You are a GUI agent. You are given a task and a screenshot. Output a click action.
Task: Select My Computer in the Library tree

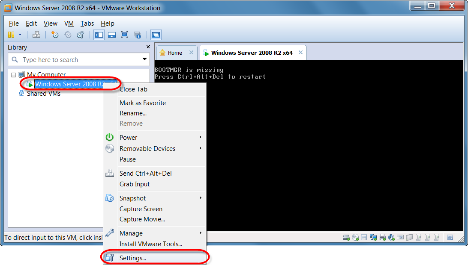[x=46, y=74]
